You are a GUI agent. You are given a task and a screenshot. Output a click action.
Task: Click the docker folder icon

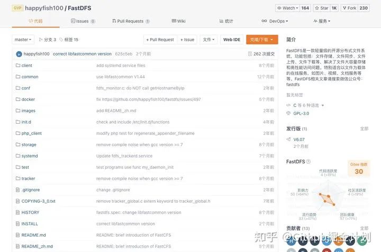coord(18,99)
